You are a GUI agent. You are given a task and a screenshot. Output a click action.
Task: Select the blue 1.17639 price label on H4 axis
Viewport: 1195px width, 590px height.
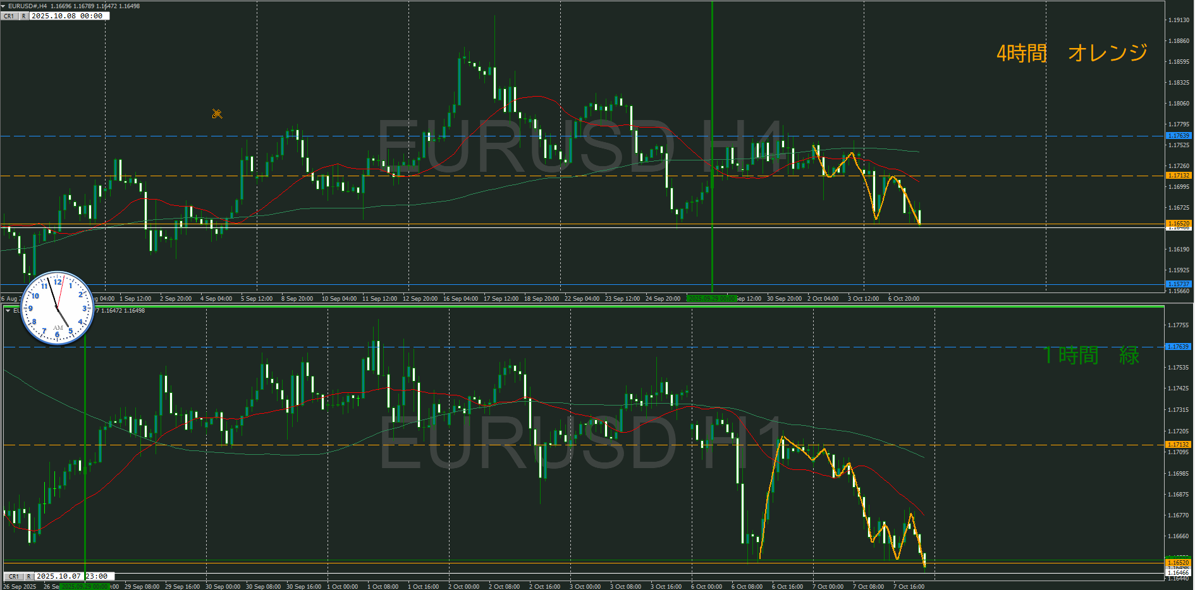tap(1178, 136)
